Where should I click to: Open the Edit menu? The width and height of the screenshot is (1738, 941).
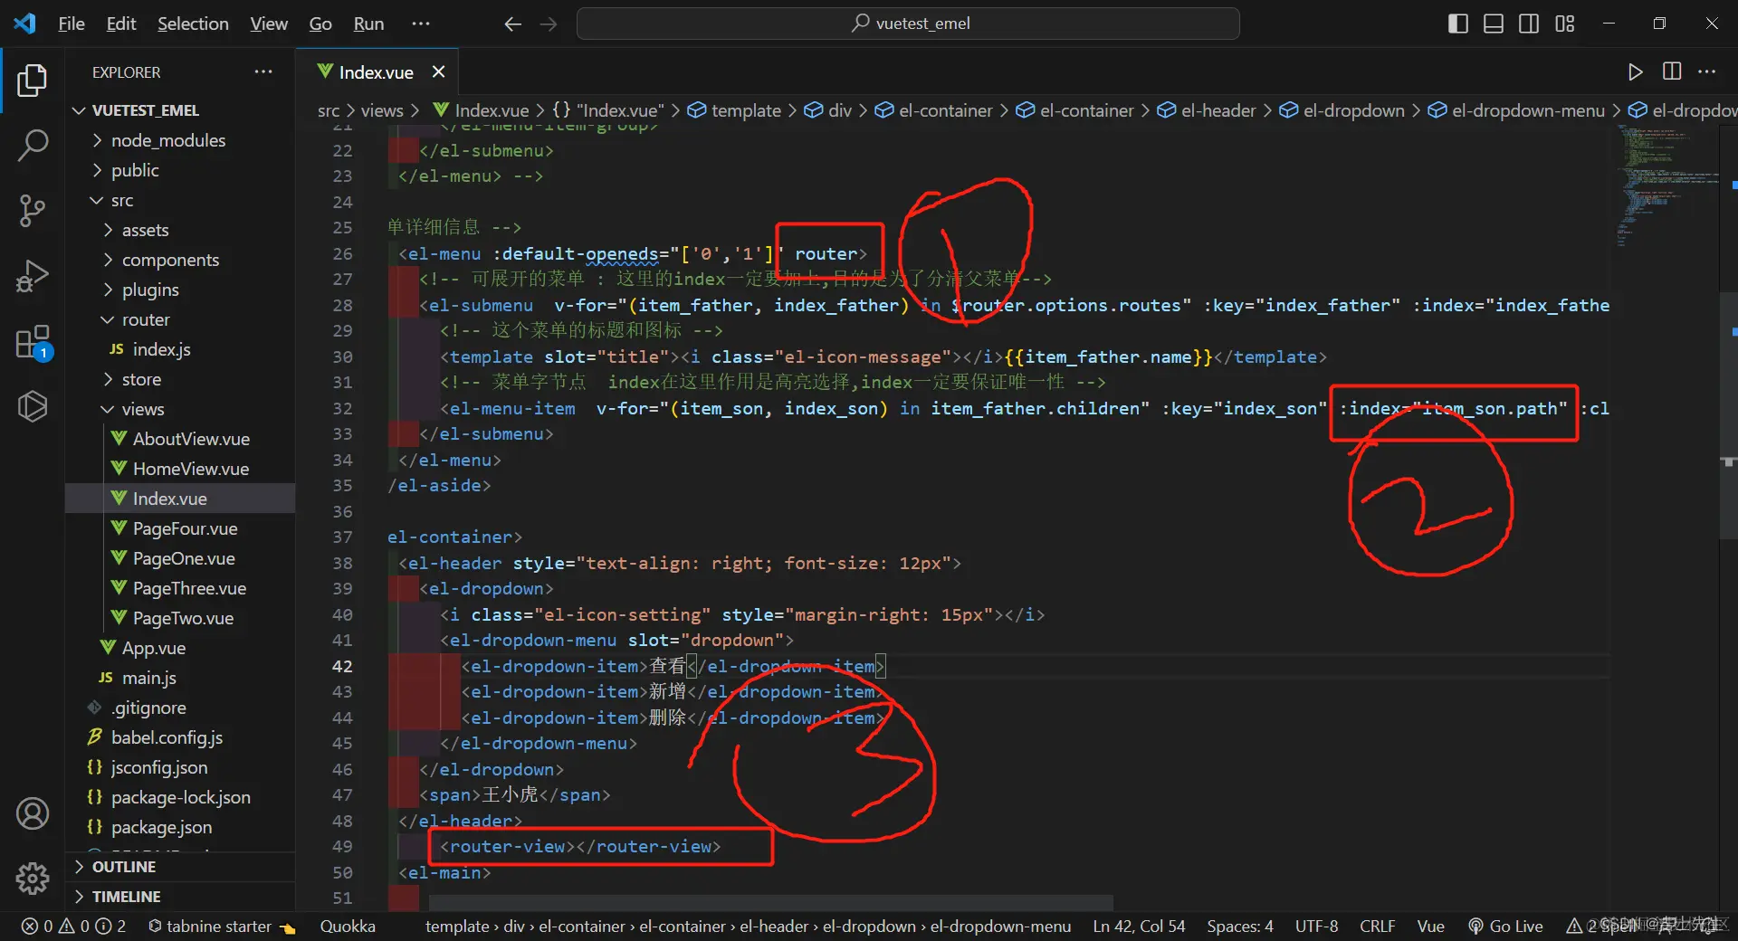pos(121,24)
